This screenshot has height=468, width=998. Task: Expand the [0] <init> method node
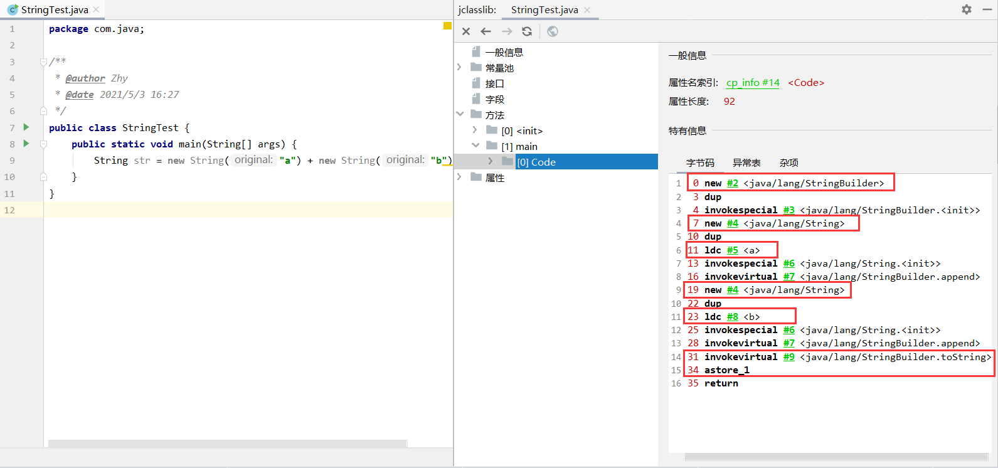(475, 130)
